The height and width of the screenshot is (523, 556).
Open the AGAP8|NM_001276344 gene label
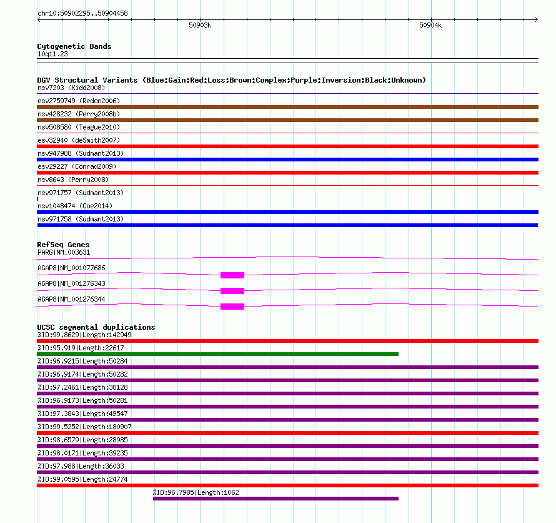71,299
